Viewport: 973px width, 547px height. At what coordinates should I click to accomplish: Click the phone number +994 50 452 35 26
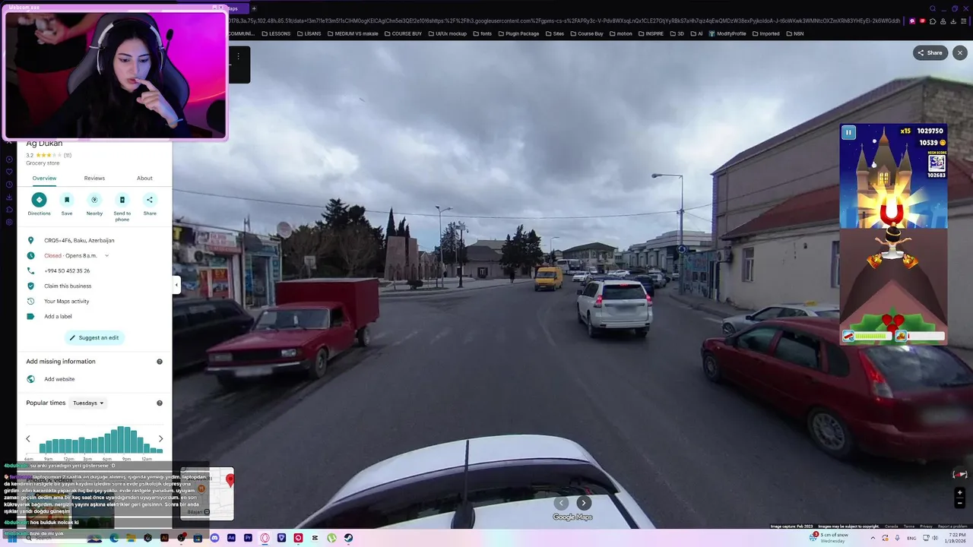tap(67, 271)
